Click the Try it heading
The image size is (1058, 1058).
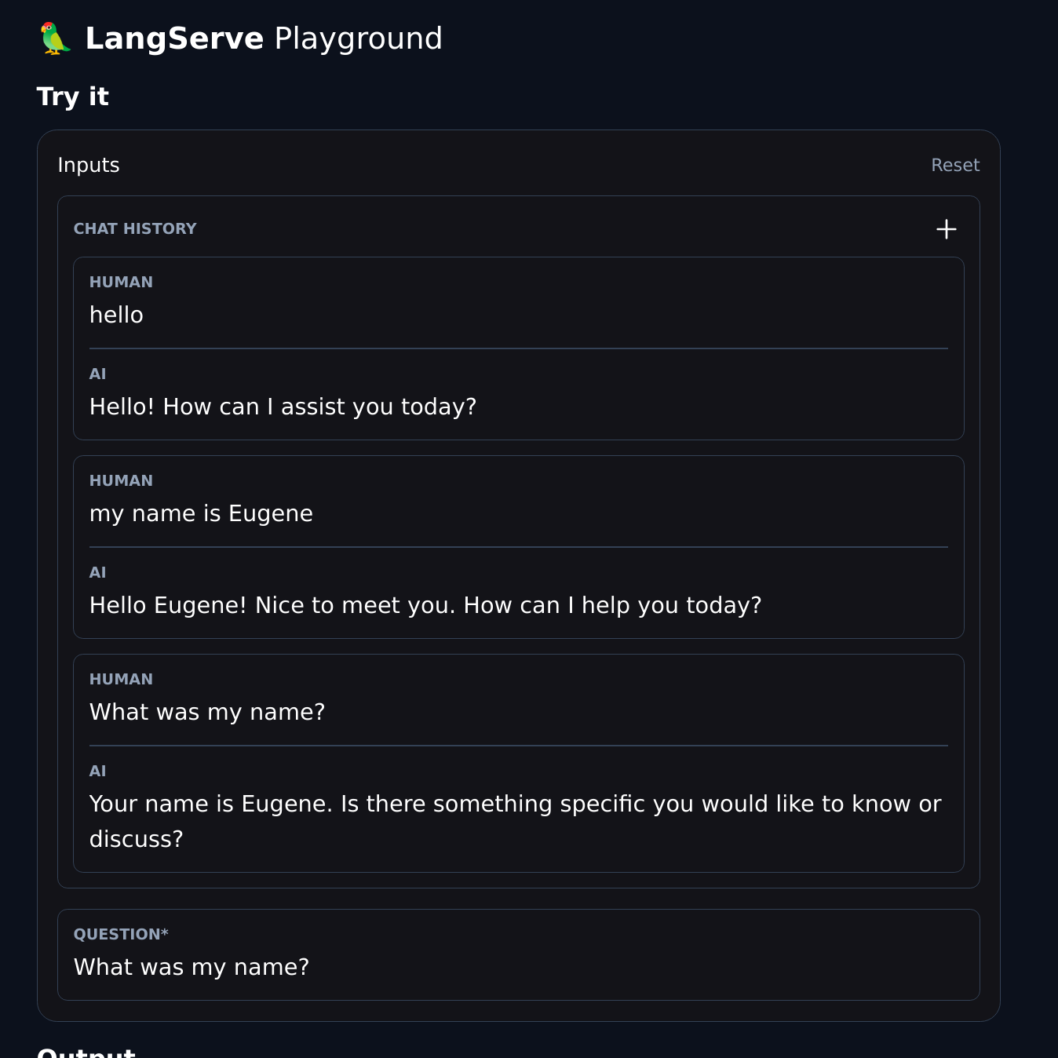coord(72,96)
